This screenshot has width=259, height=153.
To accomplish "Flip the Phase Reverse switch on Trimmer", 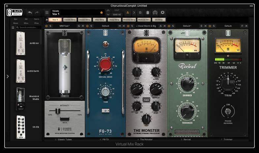I will pyautogui.click(x=228, y=112).
